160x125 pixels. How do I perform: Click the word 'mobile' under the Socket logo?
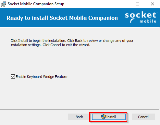[148, 21]
